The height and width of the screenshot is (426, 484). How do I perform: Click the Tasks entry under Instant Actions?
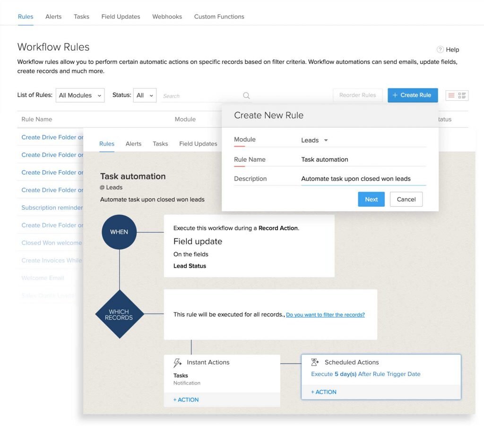(181, 376)
